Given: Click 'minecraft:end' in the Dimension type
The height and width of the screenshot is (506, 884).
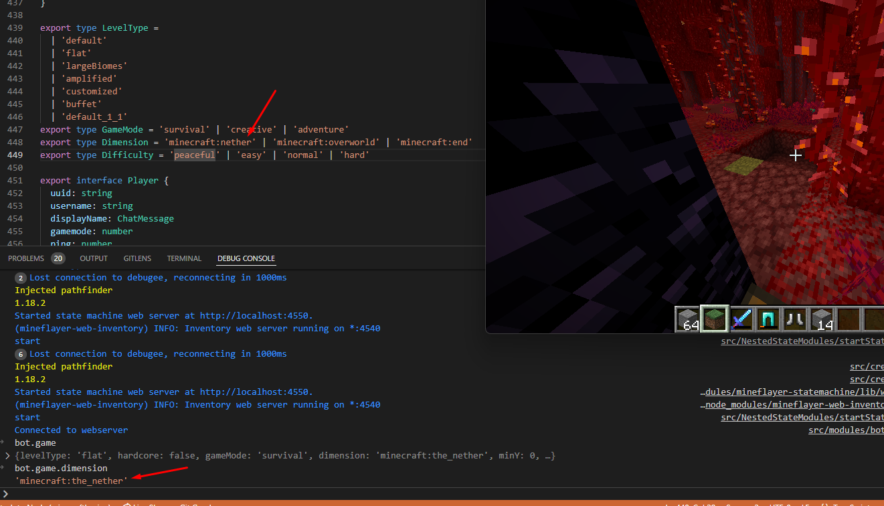Looking at the screenshot, I should [435, 143].
